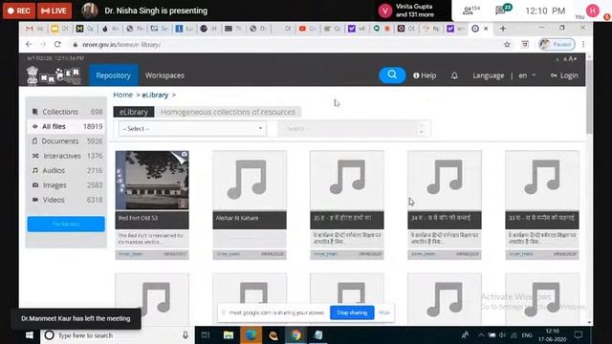Click the taskbar microphone icon

pyautogui.click(x=186, y=335)
